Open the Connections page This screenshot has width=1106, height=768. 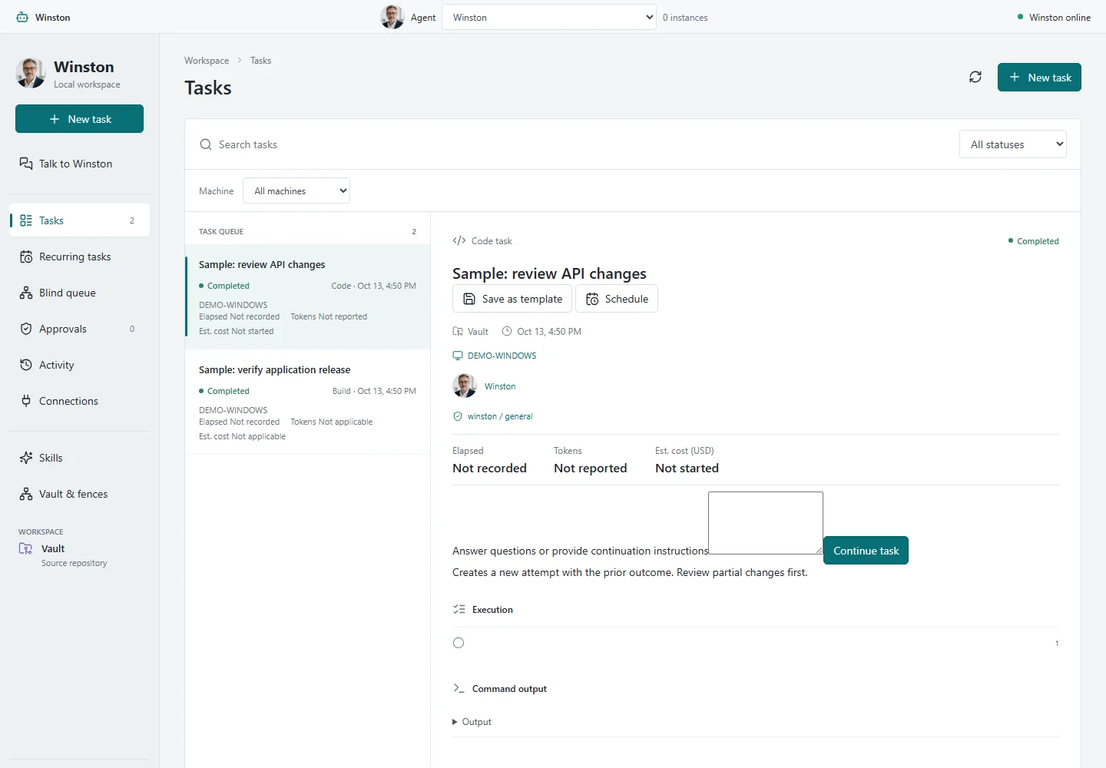pyautogui.click(x=79, y=401)
